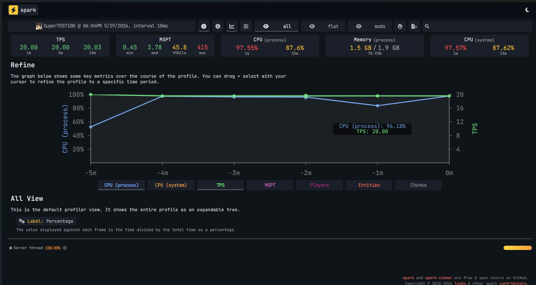This screenshot has height=285, width=536.
Task: Toggle Chunks graph series
Action: click(x=418, y=185)
